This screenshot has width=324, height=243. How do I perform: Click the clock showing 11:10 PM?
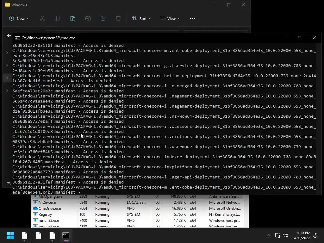pyautogui.click(x=302, y=235)
